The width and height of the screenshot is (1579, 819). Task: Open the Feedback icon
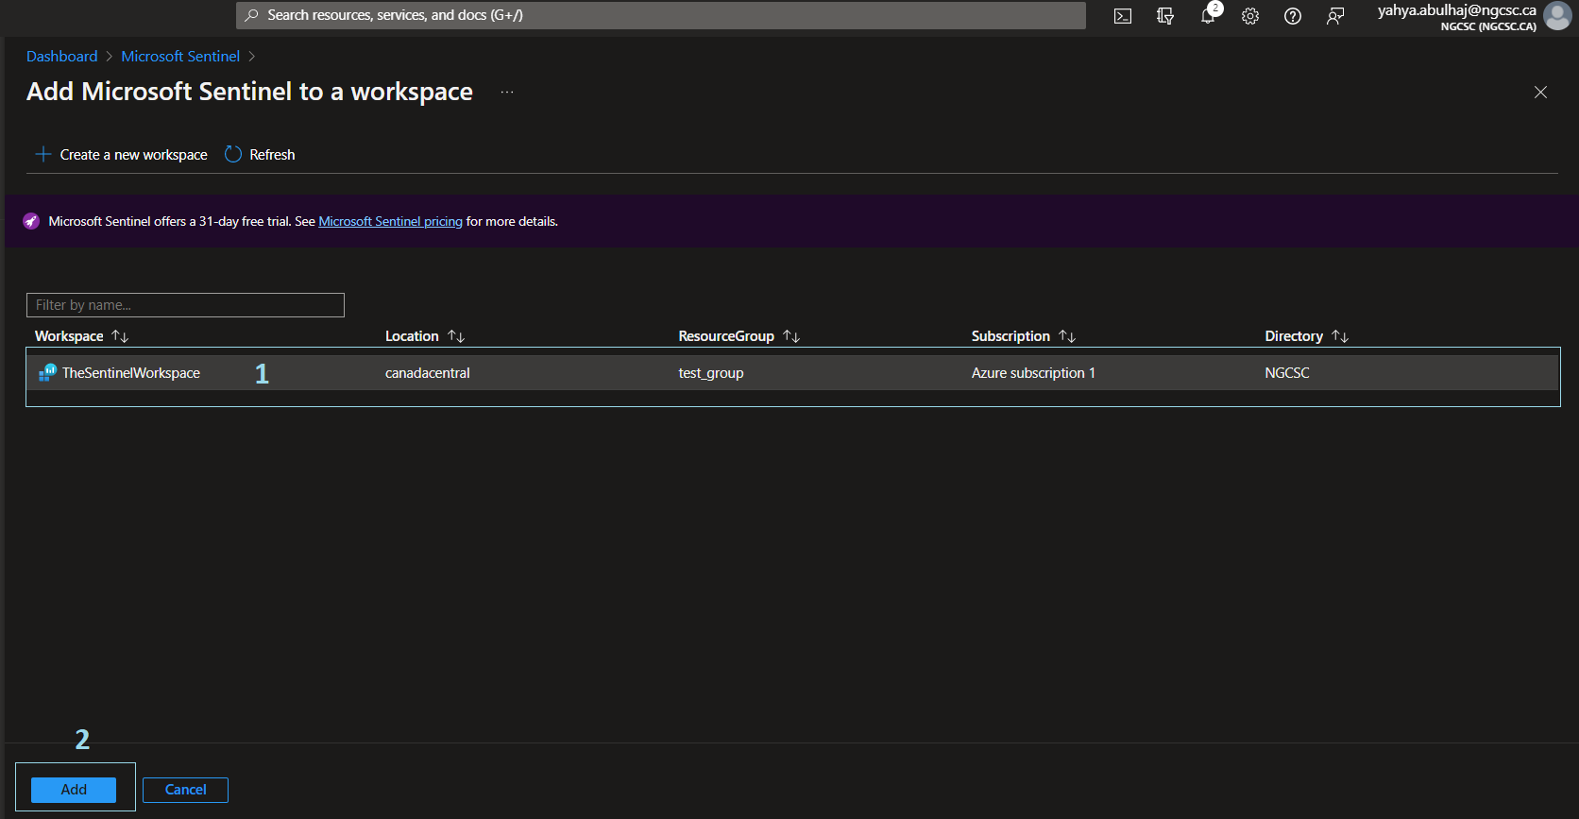click(1335, 16)
